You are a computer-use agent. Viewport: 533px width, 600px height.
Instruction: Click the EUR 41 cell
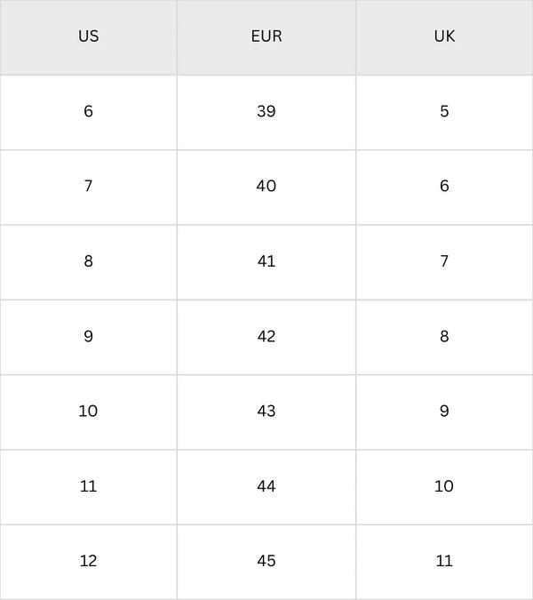click(x=266, y=261)
